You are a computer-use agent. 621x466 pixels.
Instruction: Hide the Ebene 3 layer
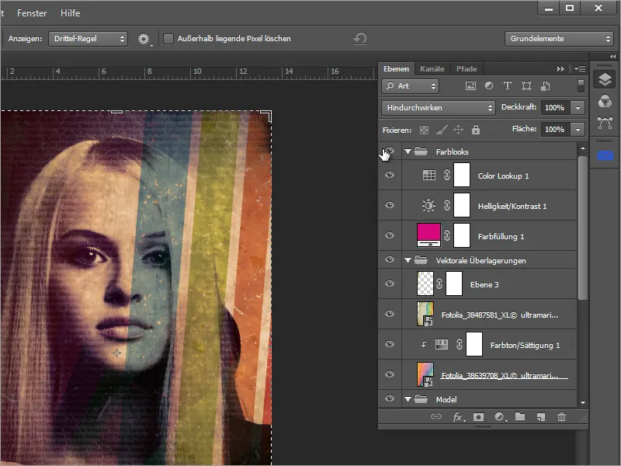(390, 283)
